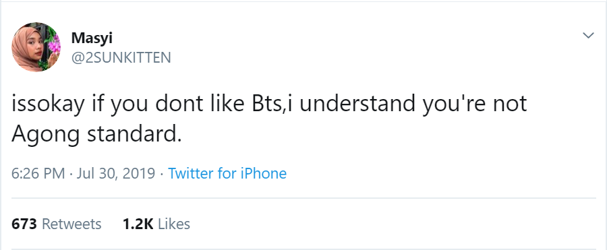Click the tweet text about Bts
The width and height of the screenshot is (607, 250).
269,119
